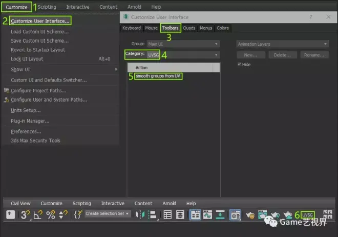The height and width of the screenshot is (237, 338).
Task: Toggle the Angle Snap tool
Action: 38,215
